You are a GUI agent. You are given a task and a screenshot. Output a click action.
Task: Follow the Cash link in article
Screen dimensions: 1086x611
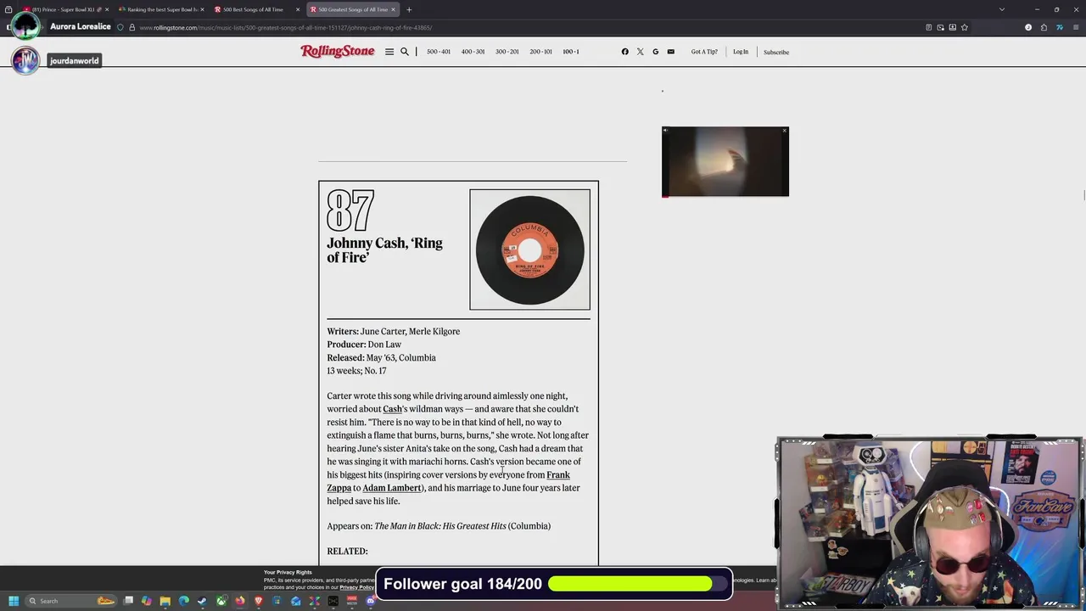pyautogui.click(x=392, y=409)
